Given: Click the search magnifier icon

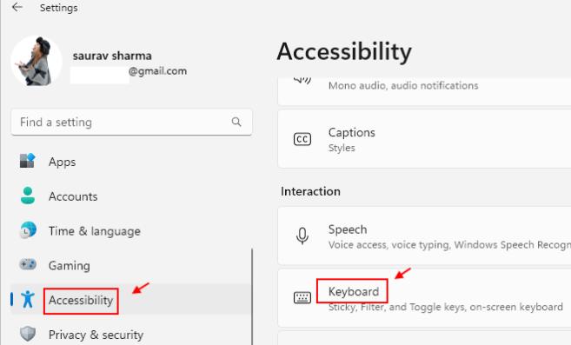Looking at the screenshot, I should 236,122.
